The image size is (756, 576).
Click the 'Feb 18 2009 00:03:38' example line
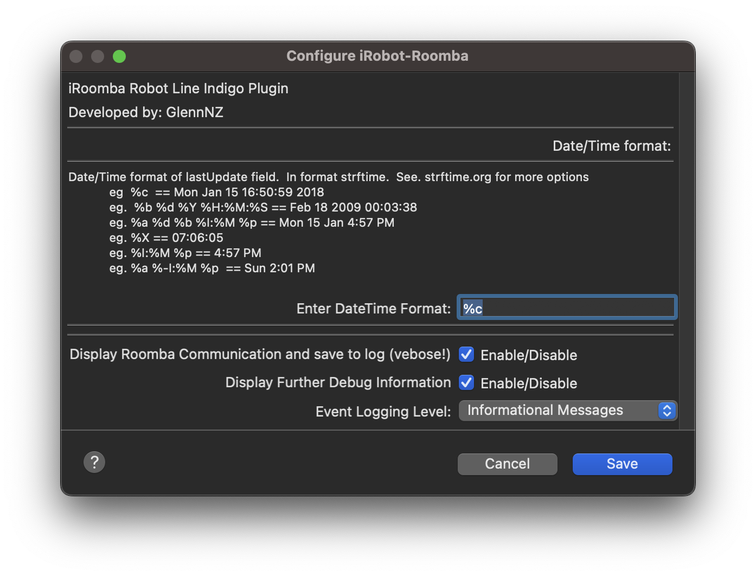263,207
